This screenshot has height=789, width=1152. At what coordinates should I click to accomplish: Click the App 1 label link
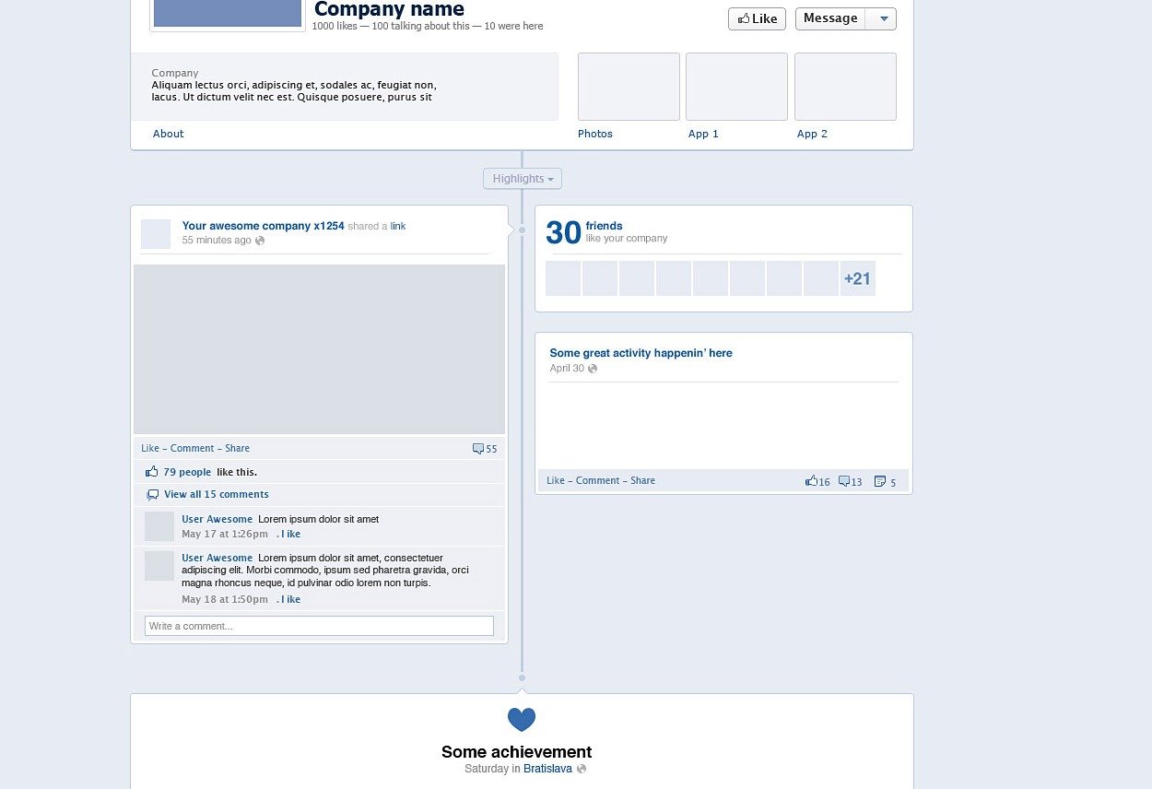tap(703, 134)
